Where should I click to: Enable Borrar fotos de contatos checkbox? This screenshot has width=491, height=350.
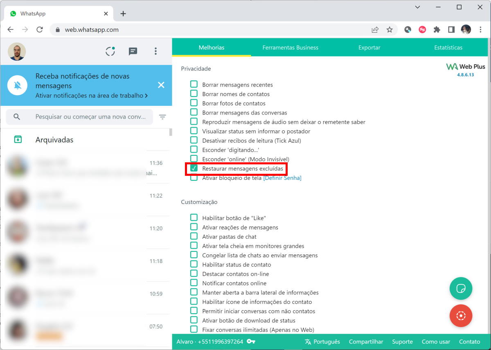[x=194, y=103]
